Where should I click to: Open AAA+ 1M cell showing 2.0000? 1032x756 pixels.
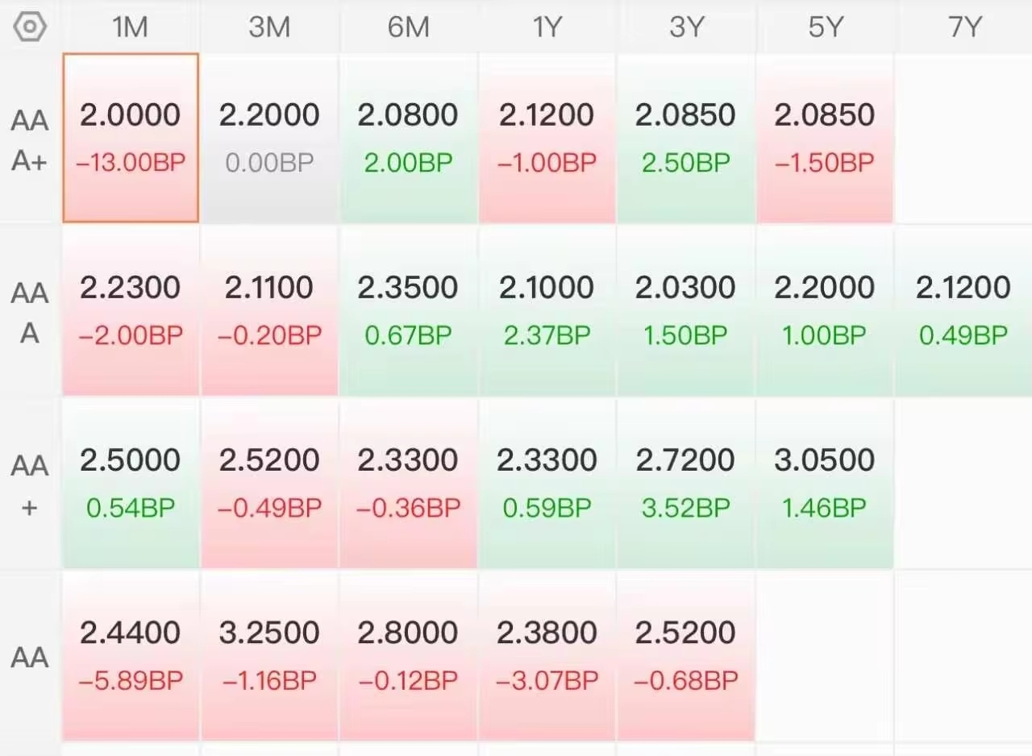[x=131, y=138]
